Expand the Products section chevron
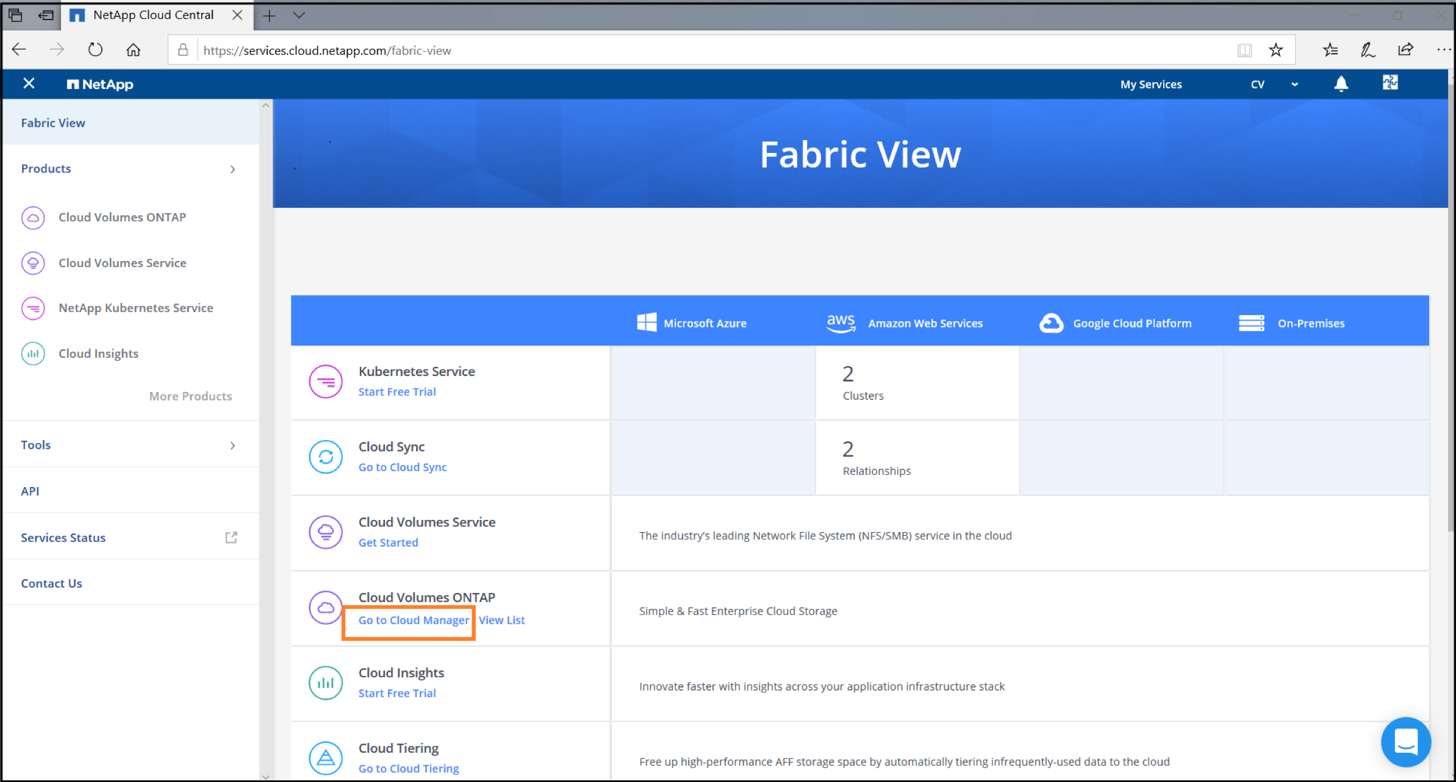 pyautogui.click(x=232, y=169)
